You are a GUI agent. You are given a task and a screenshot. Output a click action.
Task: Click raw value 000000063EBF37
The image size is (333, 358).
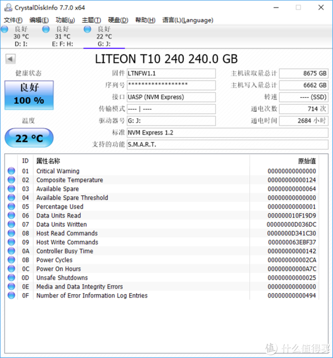[x=292, y=242]
